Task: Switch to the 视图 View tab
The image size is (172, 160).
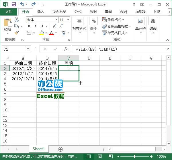Action: (x=123, y=12)
